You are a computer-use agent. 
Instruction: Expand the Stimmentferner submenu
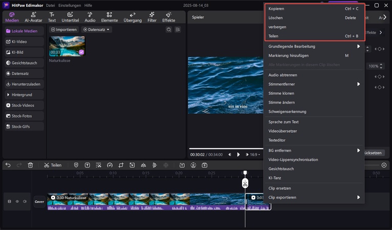tap(314, 84)
